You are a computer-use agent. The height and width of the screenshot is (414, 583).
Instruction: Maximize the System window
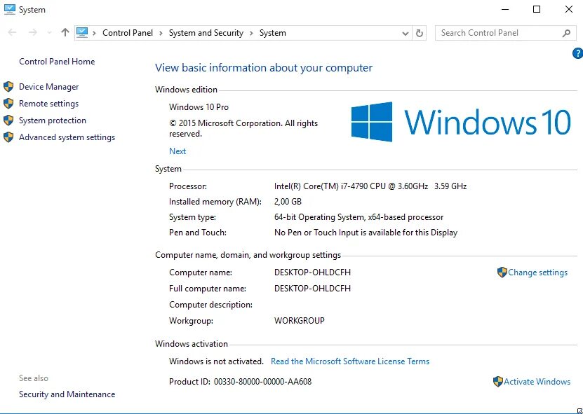pyautogui.click(x=537, y=9)
